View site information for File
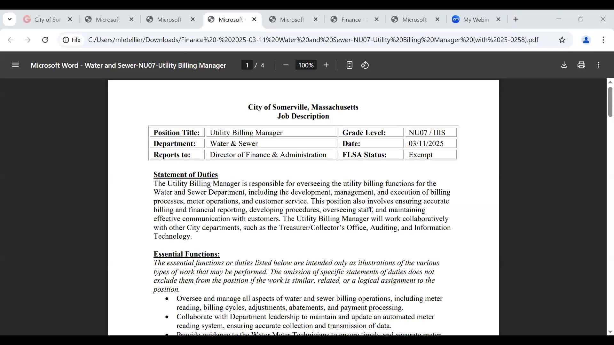614x345 pixels. (x=72, y=40)
